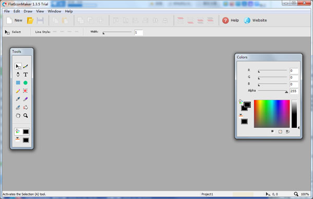Viewport: 313px width, 199px height.
Task: Open the Website toolbar link
Action: click(255, 20)
